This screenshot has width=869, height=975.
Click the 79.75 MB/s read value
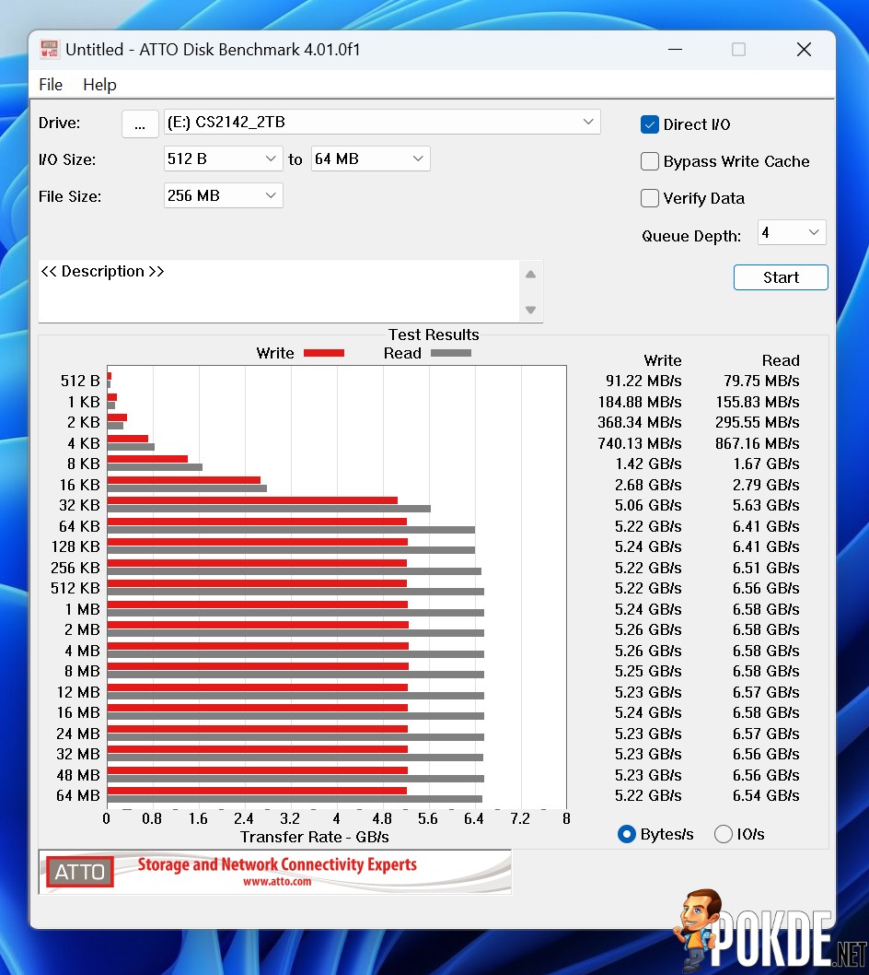761,382
